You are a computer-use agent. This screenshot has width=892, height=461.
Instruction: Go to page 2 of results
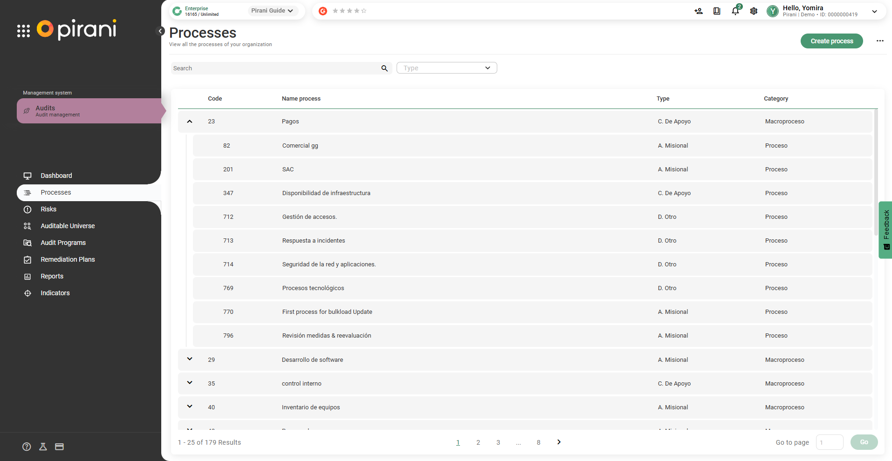(x=478, y=442)
